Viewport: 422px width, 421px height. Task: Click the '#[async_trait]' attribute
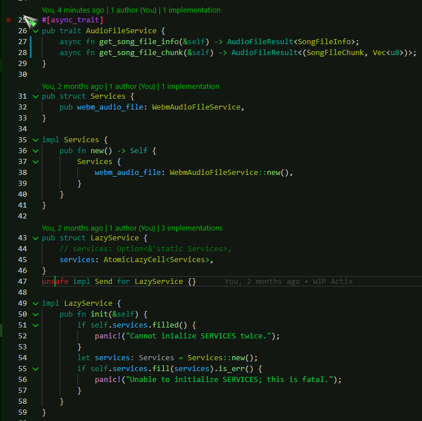point(73,20)
